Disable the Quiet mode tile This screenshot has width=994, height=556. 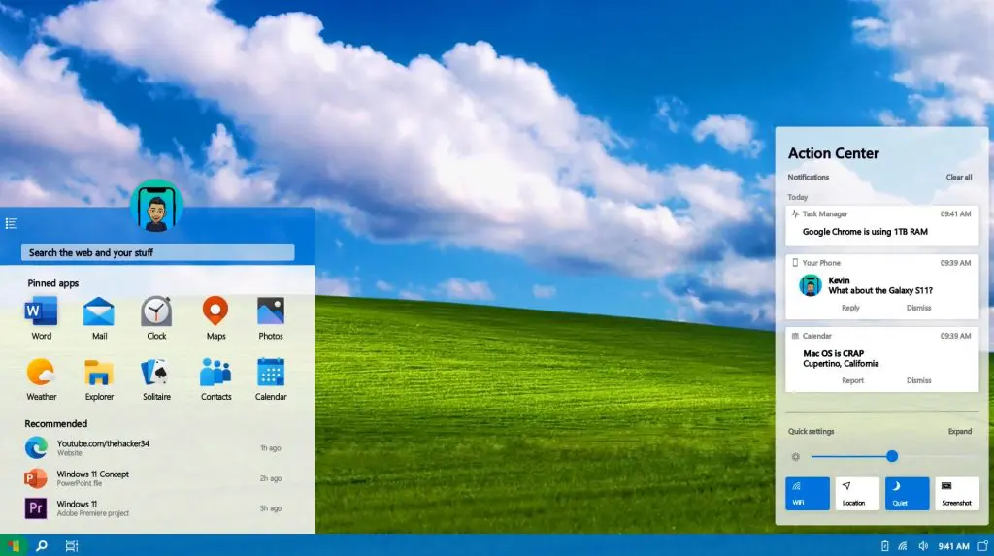pos(907,493)
